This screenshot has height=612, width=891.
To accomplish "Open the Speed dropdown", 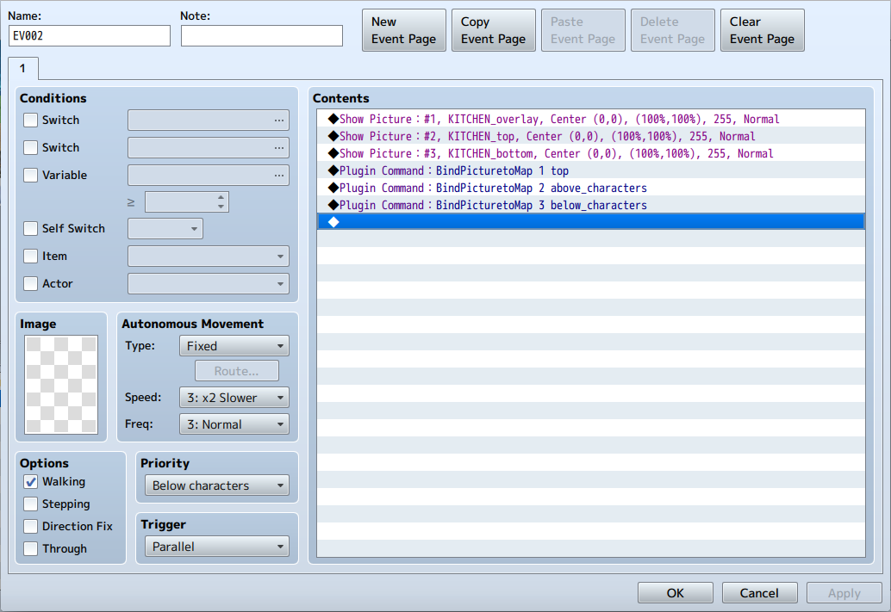I will point(234,398).
